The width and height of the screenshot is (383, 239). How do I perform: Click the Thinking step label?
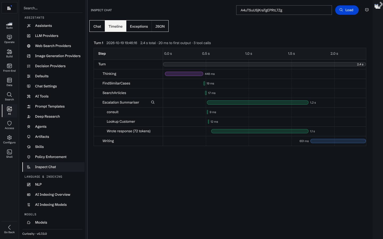tap(109, 74)
